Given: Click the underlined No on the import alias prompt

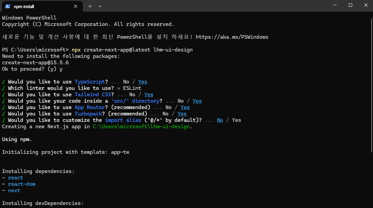Looking at the screenshot, I should pyautogui.click(x=220, y=120).
